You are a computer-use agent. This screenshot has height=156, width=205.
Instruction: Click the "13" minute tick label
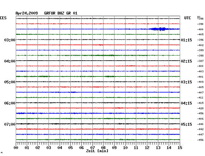[x=158, y=147]
